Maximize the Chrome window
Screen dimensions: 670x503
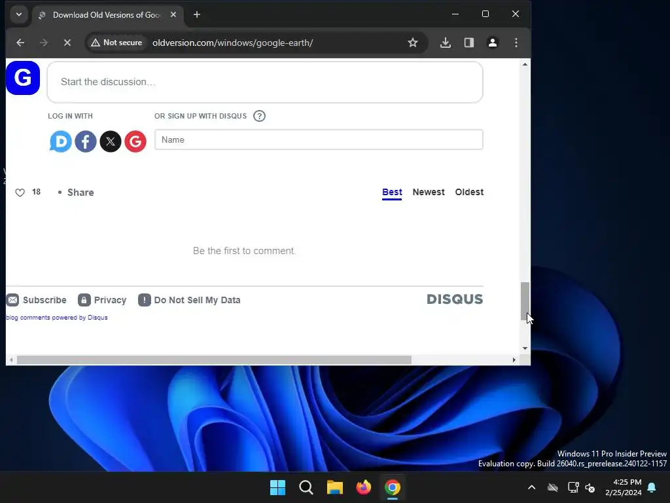[485, 14]
